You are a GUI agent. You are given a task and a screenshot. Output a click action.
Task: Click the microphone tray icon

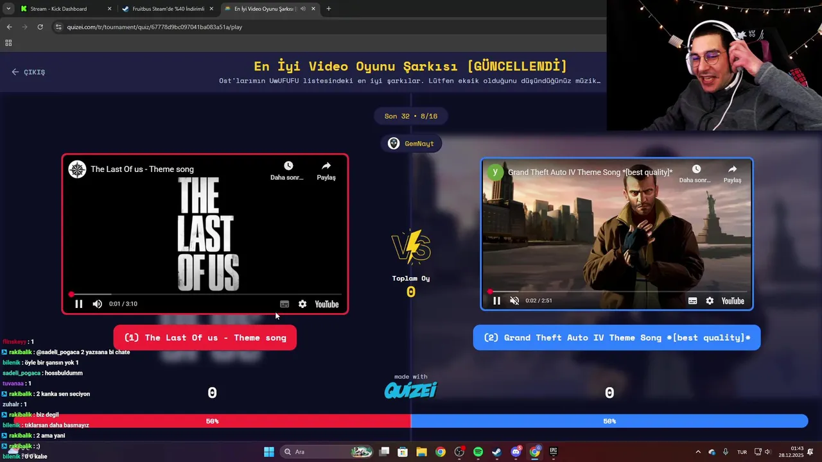(726, 452)
